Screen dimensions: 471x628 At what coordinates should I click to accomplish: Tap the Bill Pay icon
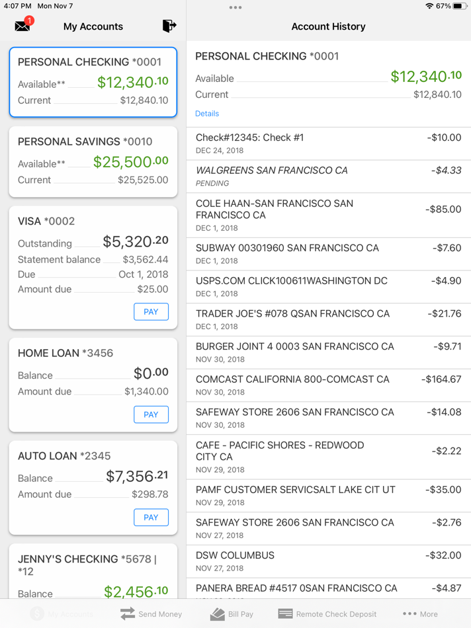218,613
